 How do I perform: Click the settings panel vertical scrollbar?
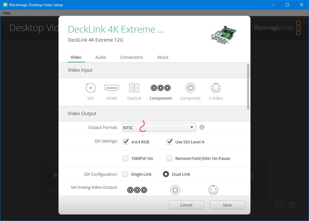(248, 87)
